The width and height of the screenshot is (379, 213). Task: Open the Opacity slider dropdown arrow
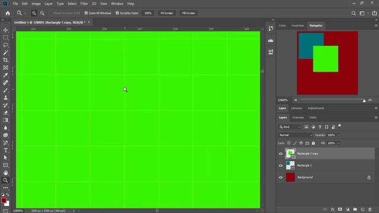click(339, 135)
